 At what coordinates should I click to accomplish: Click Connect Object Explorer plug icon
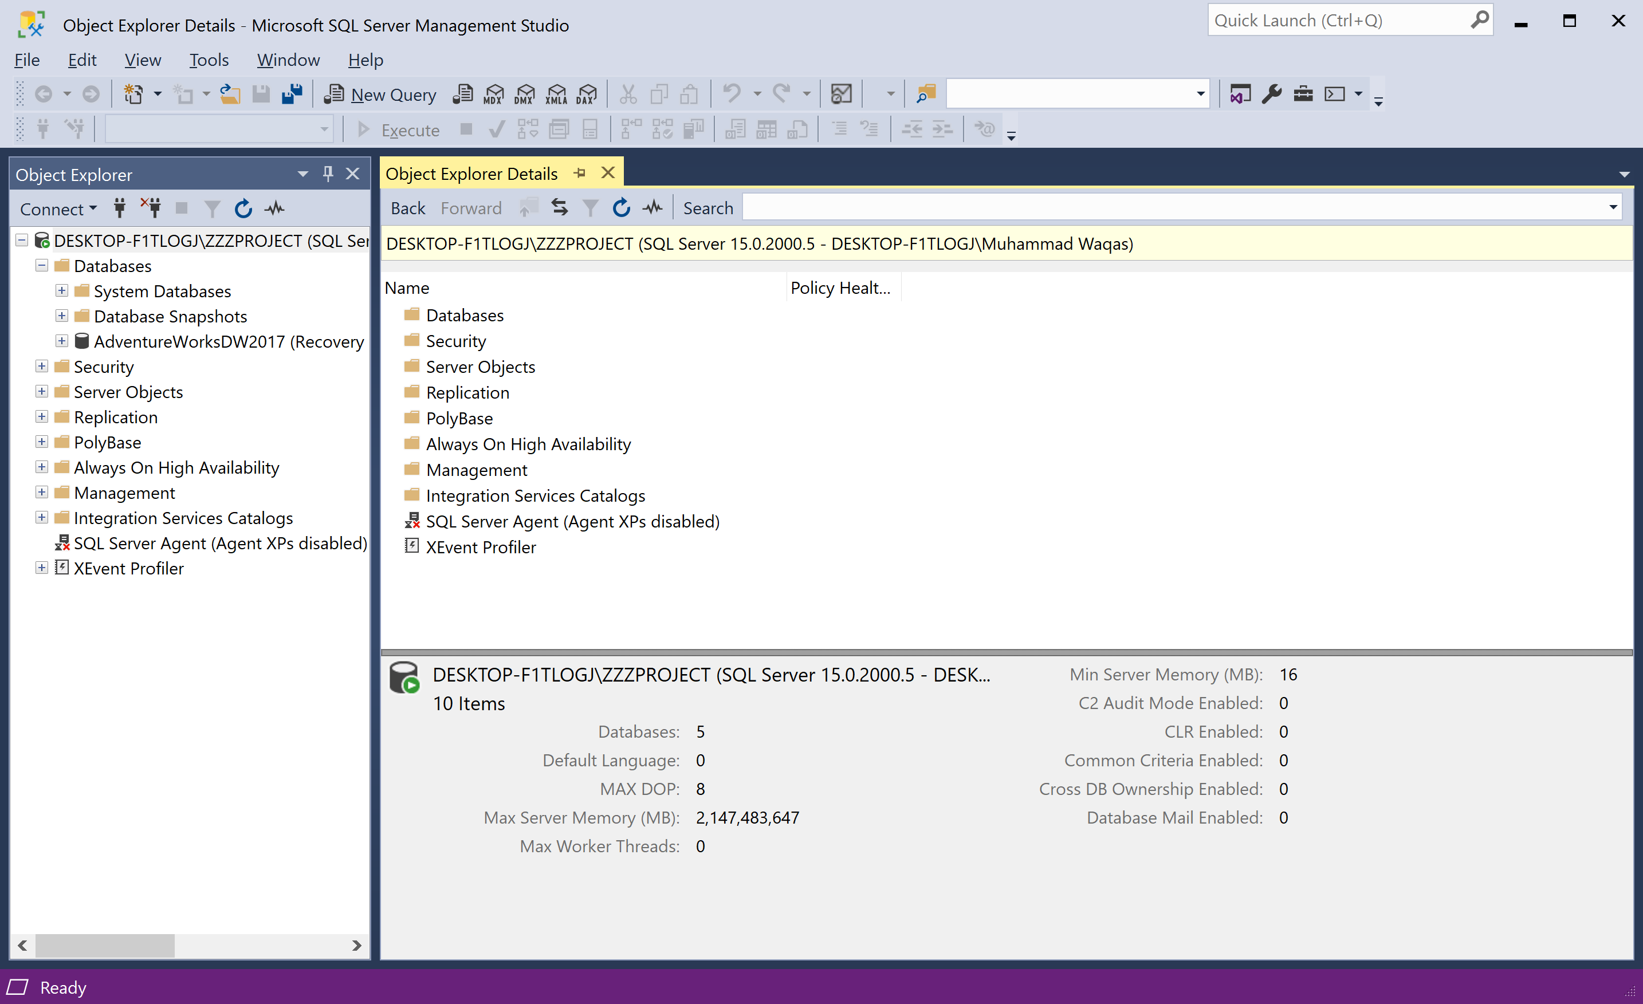coord(120,208)
